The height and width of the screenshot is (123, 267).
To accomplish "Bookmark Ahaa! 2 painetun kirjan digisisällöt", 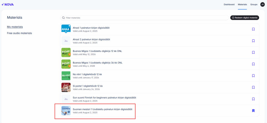I will coord(253,41).
